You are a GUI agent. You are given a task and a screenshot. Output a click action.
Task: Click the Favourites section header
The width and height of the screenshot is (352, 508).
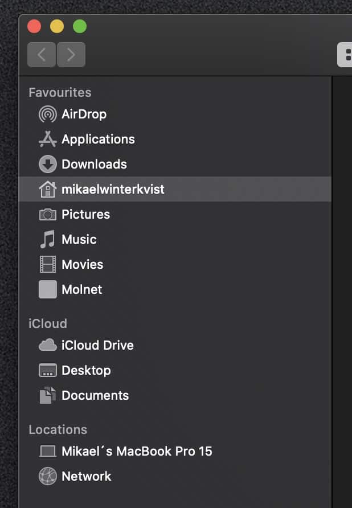(60, 92)
